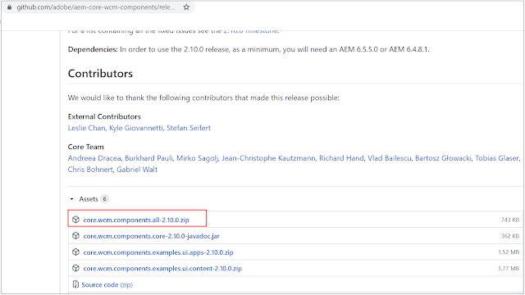Click the 362 KB file size text
The width and height of the screenshot is (525, 295).
click(510, 236)
